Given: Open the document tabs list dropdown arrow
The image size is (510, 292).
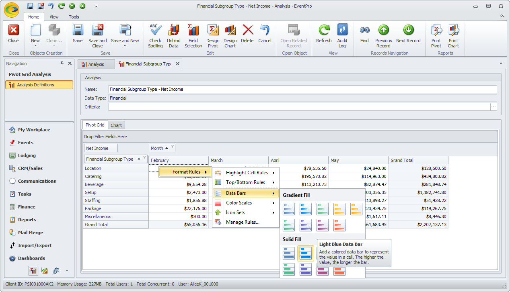Looking at the screenshot, I should 501,63.
